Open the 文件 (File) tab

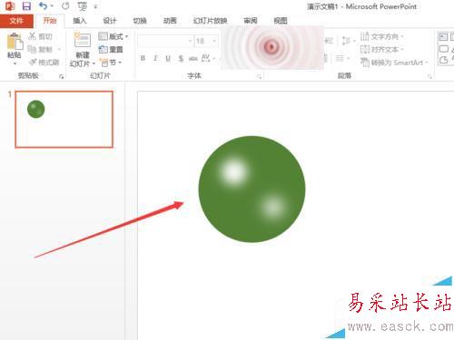16,21
